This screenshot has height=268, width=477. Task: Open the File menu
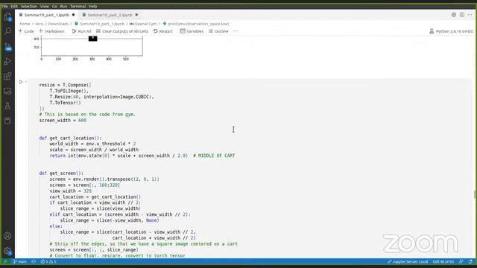tap(4, 6)
